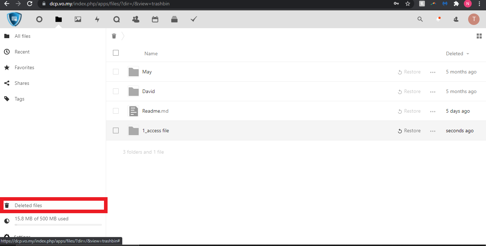486x246 pixels.
Task: Open more options for David folder
Action: coord(433,92)
